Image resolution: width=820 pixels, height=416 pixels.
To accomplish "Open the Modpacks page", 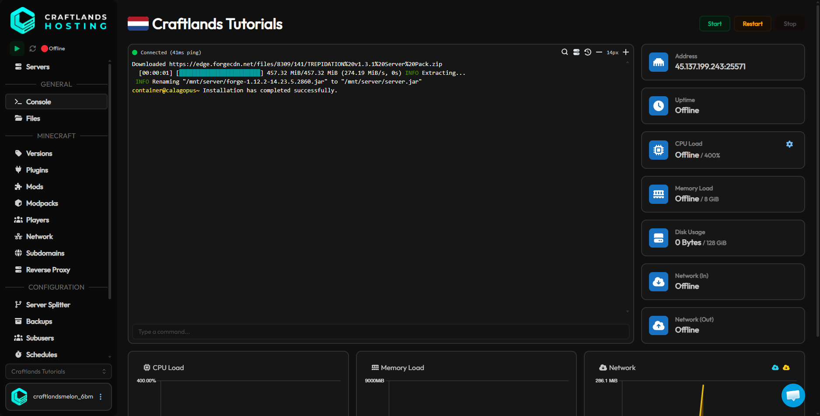I will [x=56, y=203].
